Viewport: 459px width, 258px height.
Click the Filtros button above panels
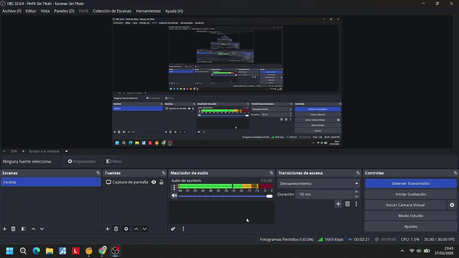pos(114,162)
